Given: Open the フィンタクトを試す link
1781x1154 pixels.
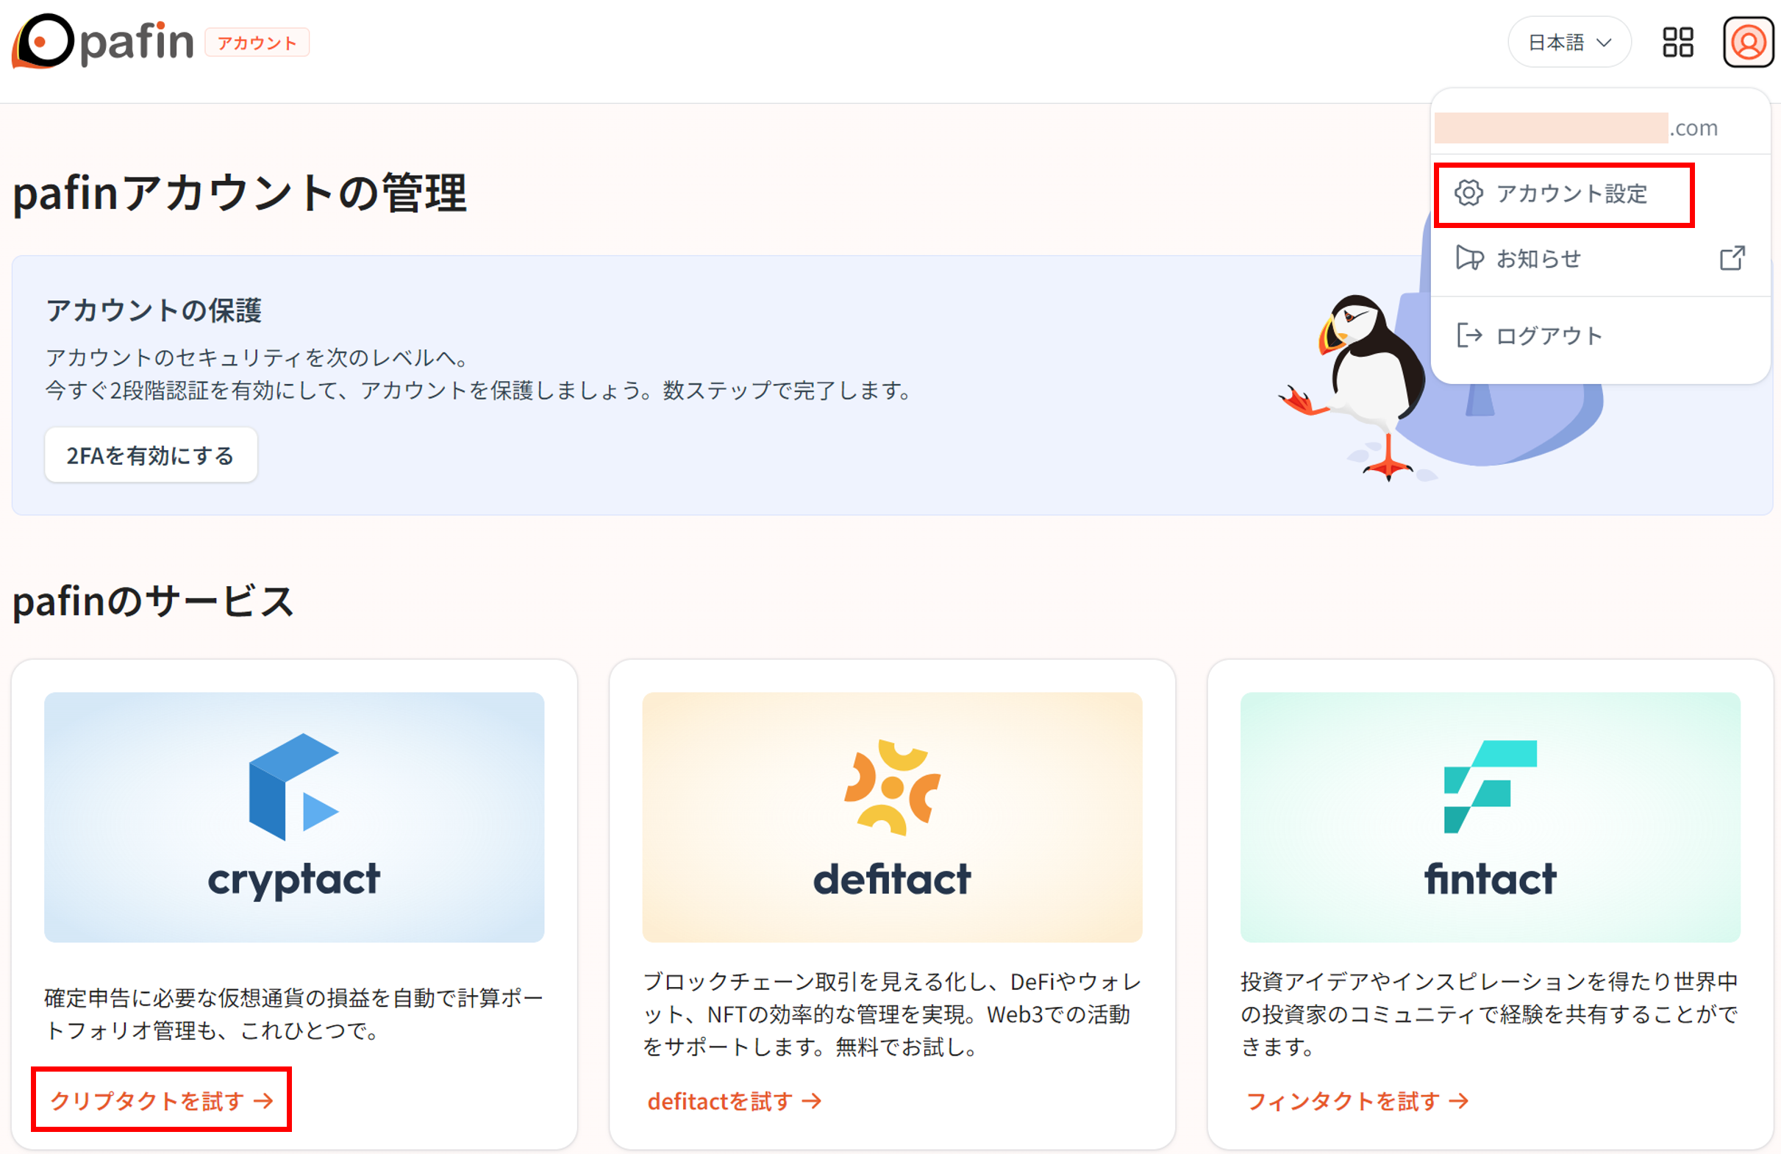Looking at the screenshot, I should click(1357, 1102).
